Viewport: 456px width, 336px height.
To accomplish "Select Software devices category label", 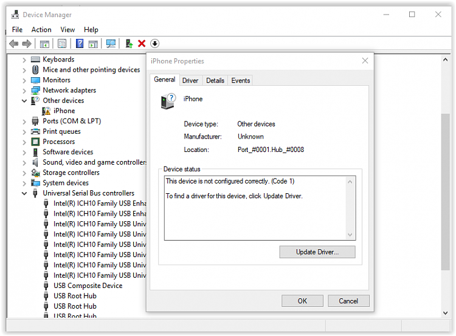I will pyautogui.click(x=67, y=152).
